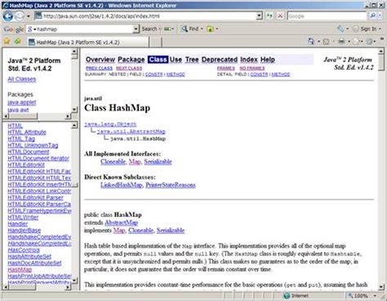Click the packages frame scroll up arrow

pos(74,52)
